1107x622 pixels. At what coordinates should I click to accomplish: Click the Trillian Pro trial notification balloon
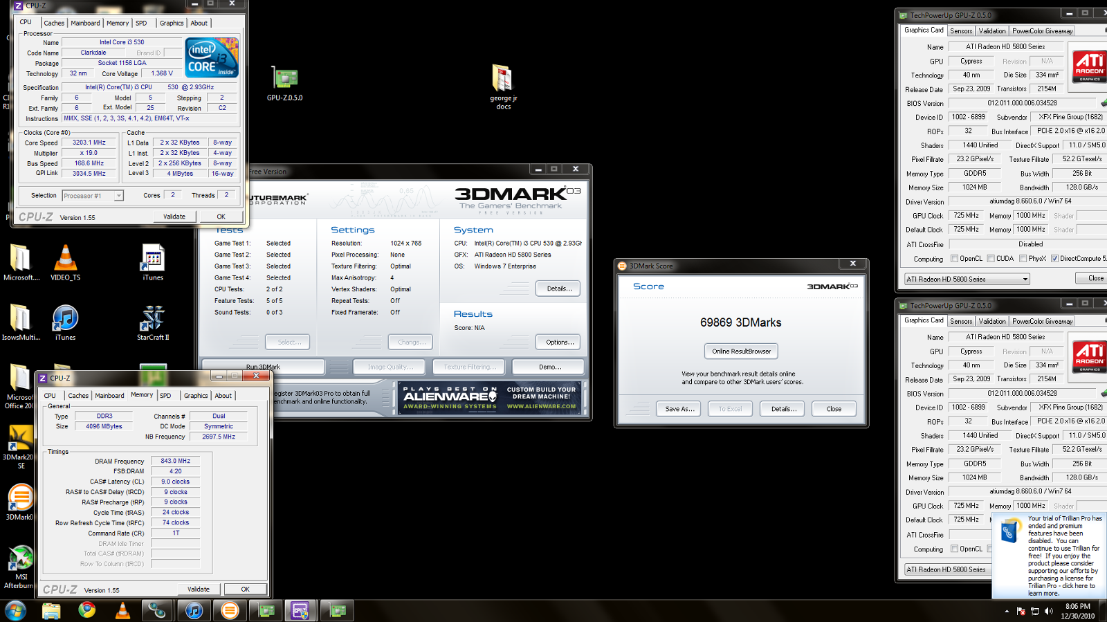pos(1050,556)
